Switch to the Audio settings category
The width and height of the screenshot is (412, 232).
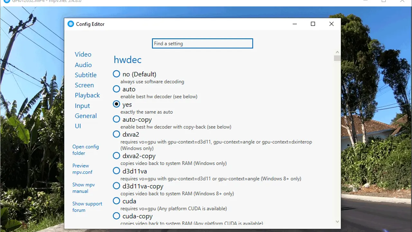[x=83, y=65]
